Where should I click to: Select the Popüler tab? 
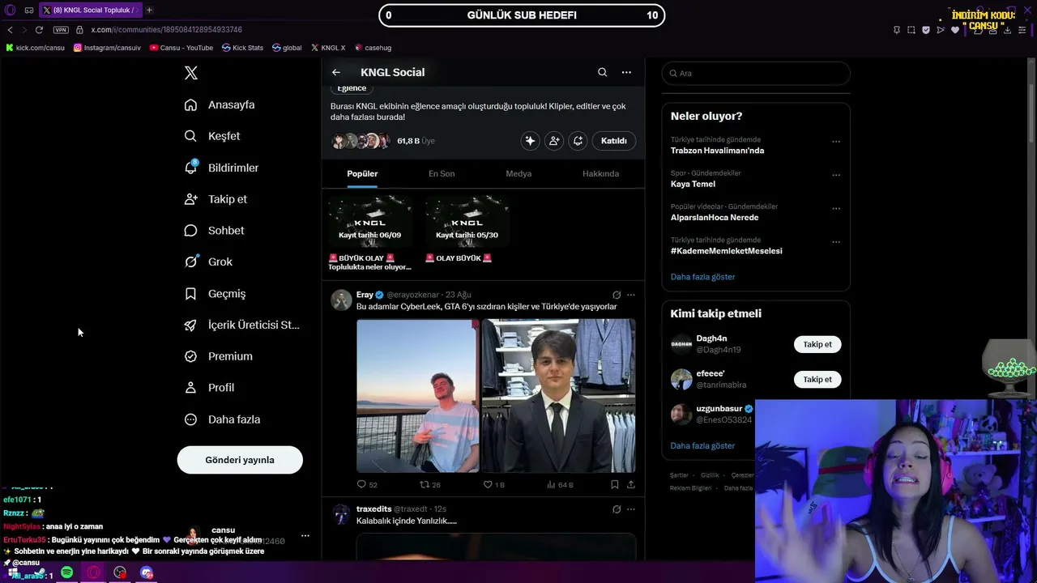tap(362, 174)
